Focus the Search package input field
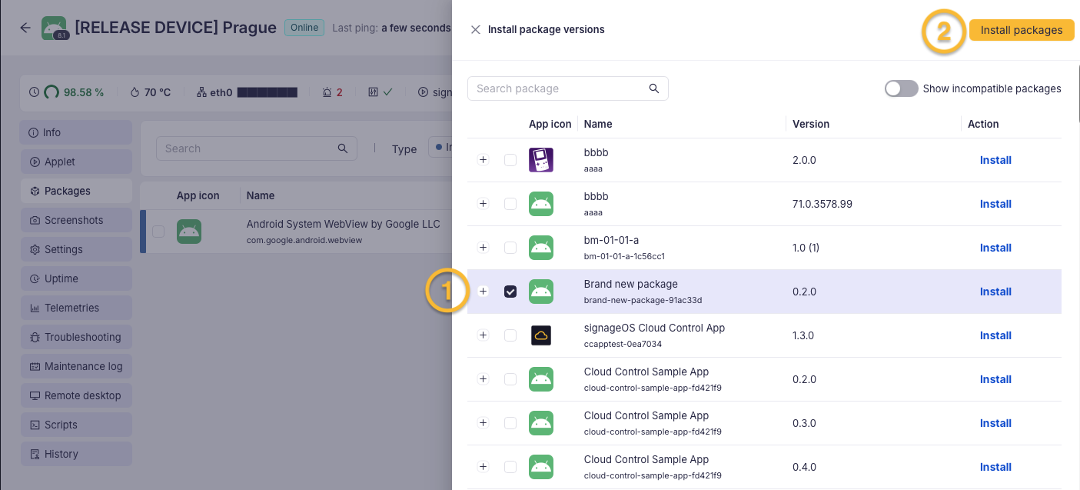This screenshot has height=490, width=1080. [x=568, y=88]
